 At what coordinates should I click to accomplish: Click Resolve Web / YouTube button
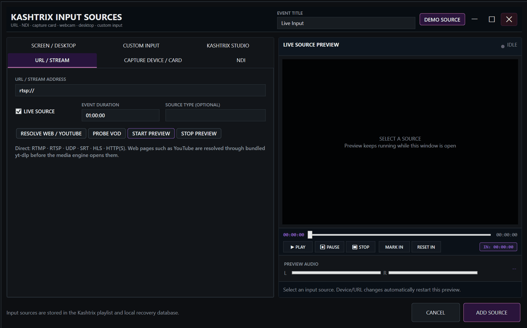pyautogui.click(x=51, y=133)
